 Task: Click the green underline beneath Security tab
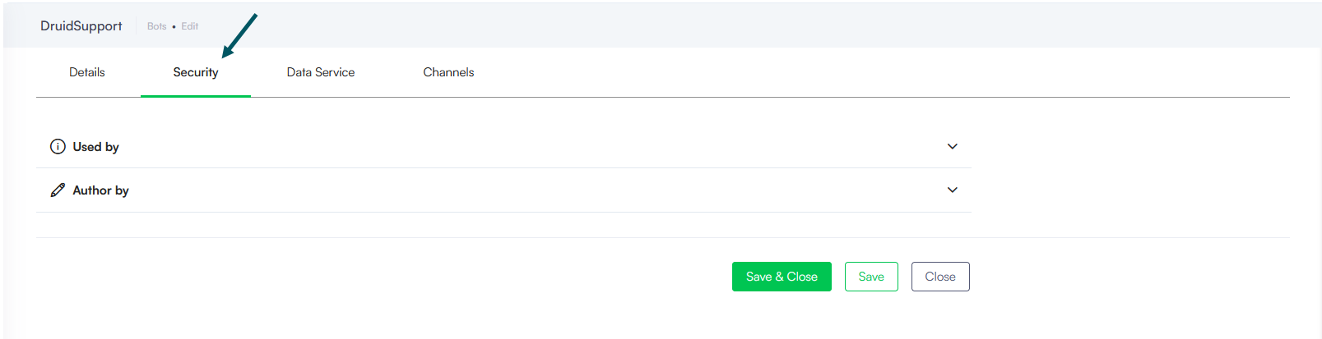tap(196, 96)
